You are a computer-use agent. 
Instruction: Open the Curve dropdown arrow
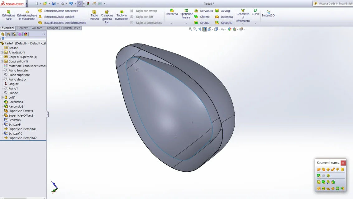[255, 24]
